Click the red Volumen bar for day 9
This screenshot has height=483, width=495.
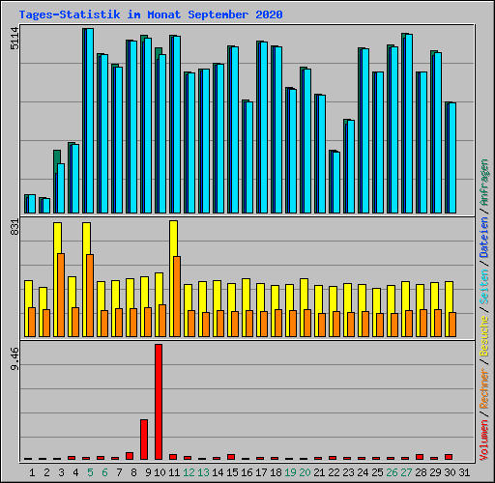[144, 440]
